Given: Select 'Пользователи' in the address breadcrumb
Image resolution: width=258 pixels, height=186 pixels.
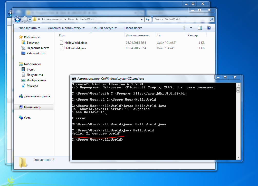Looking at the screenshot, I should tap(52, 19).
